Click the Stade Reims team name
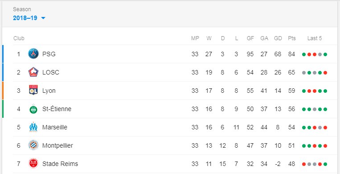Viewport: 340px width, 174px height. tap(60, 164)
